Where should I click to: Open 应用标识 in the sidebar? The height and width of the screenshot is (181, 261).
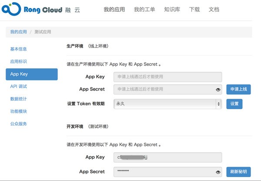click(x=18, y=61)
